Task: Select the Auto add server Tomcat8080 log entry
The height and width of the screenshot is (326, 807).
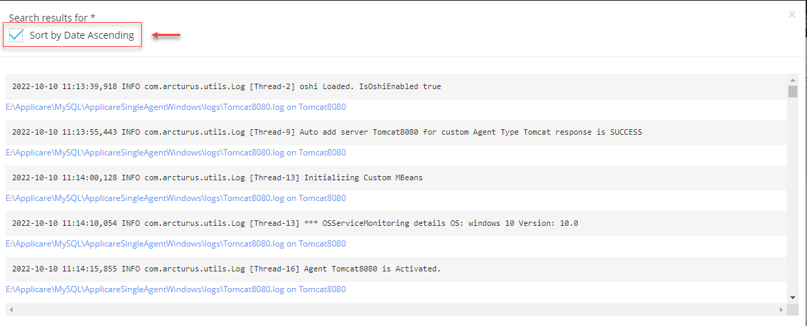Action: (327, 132)
